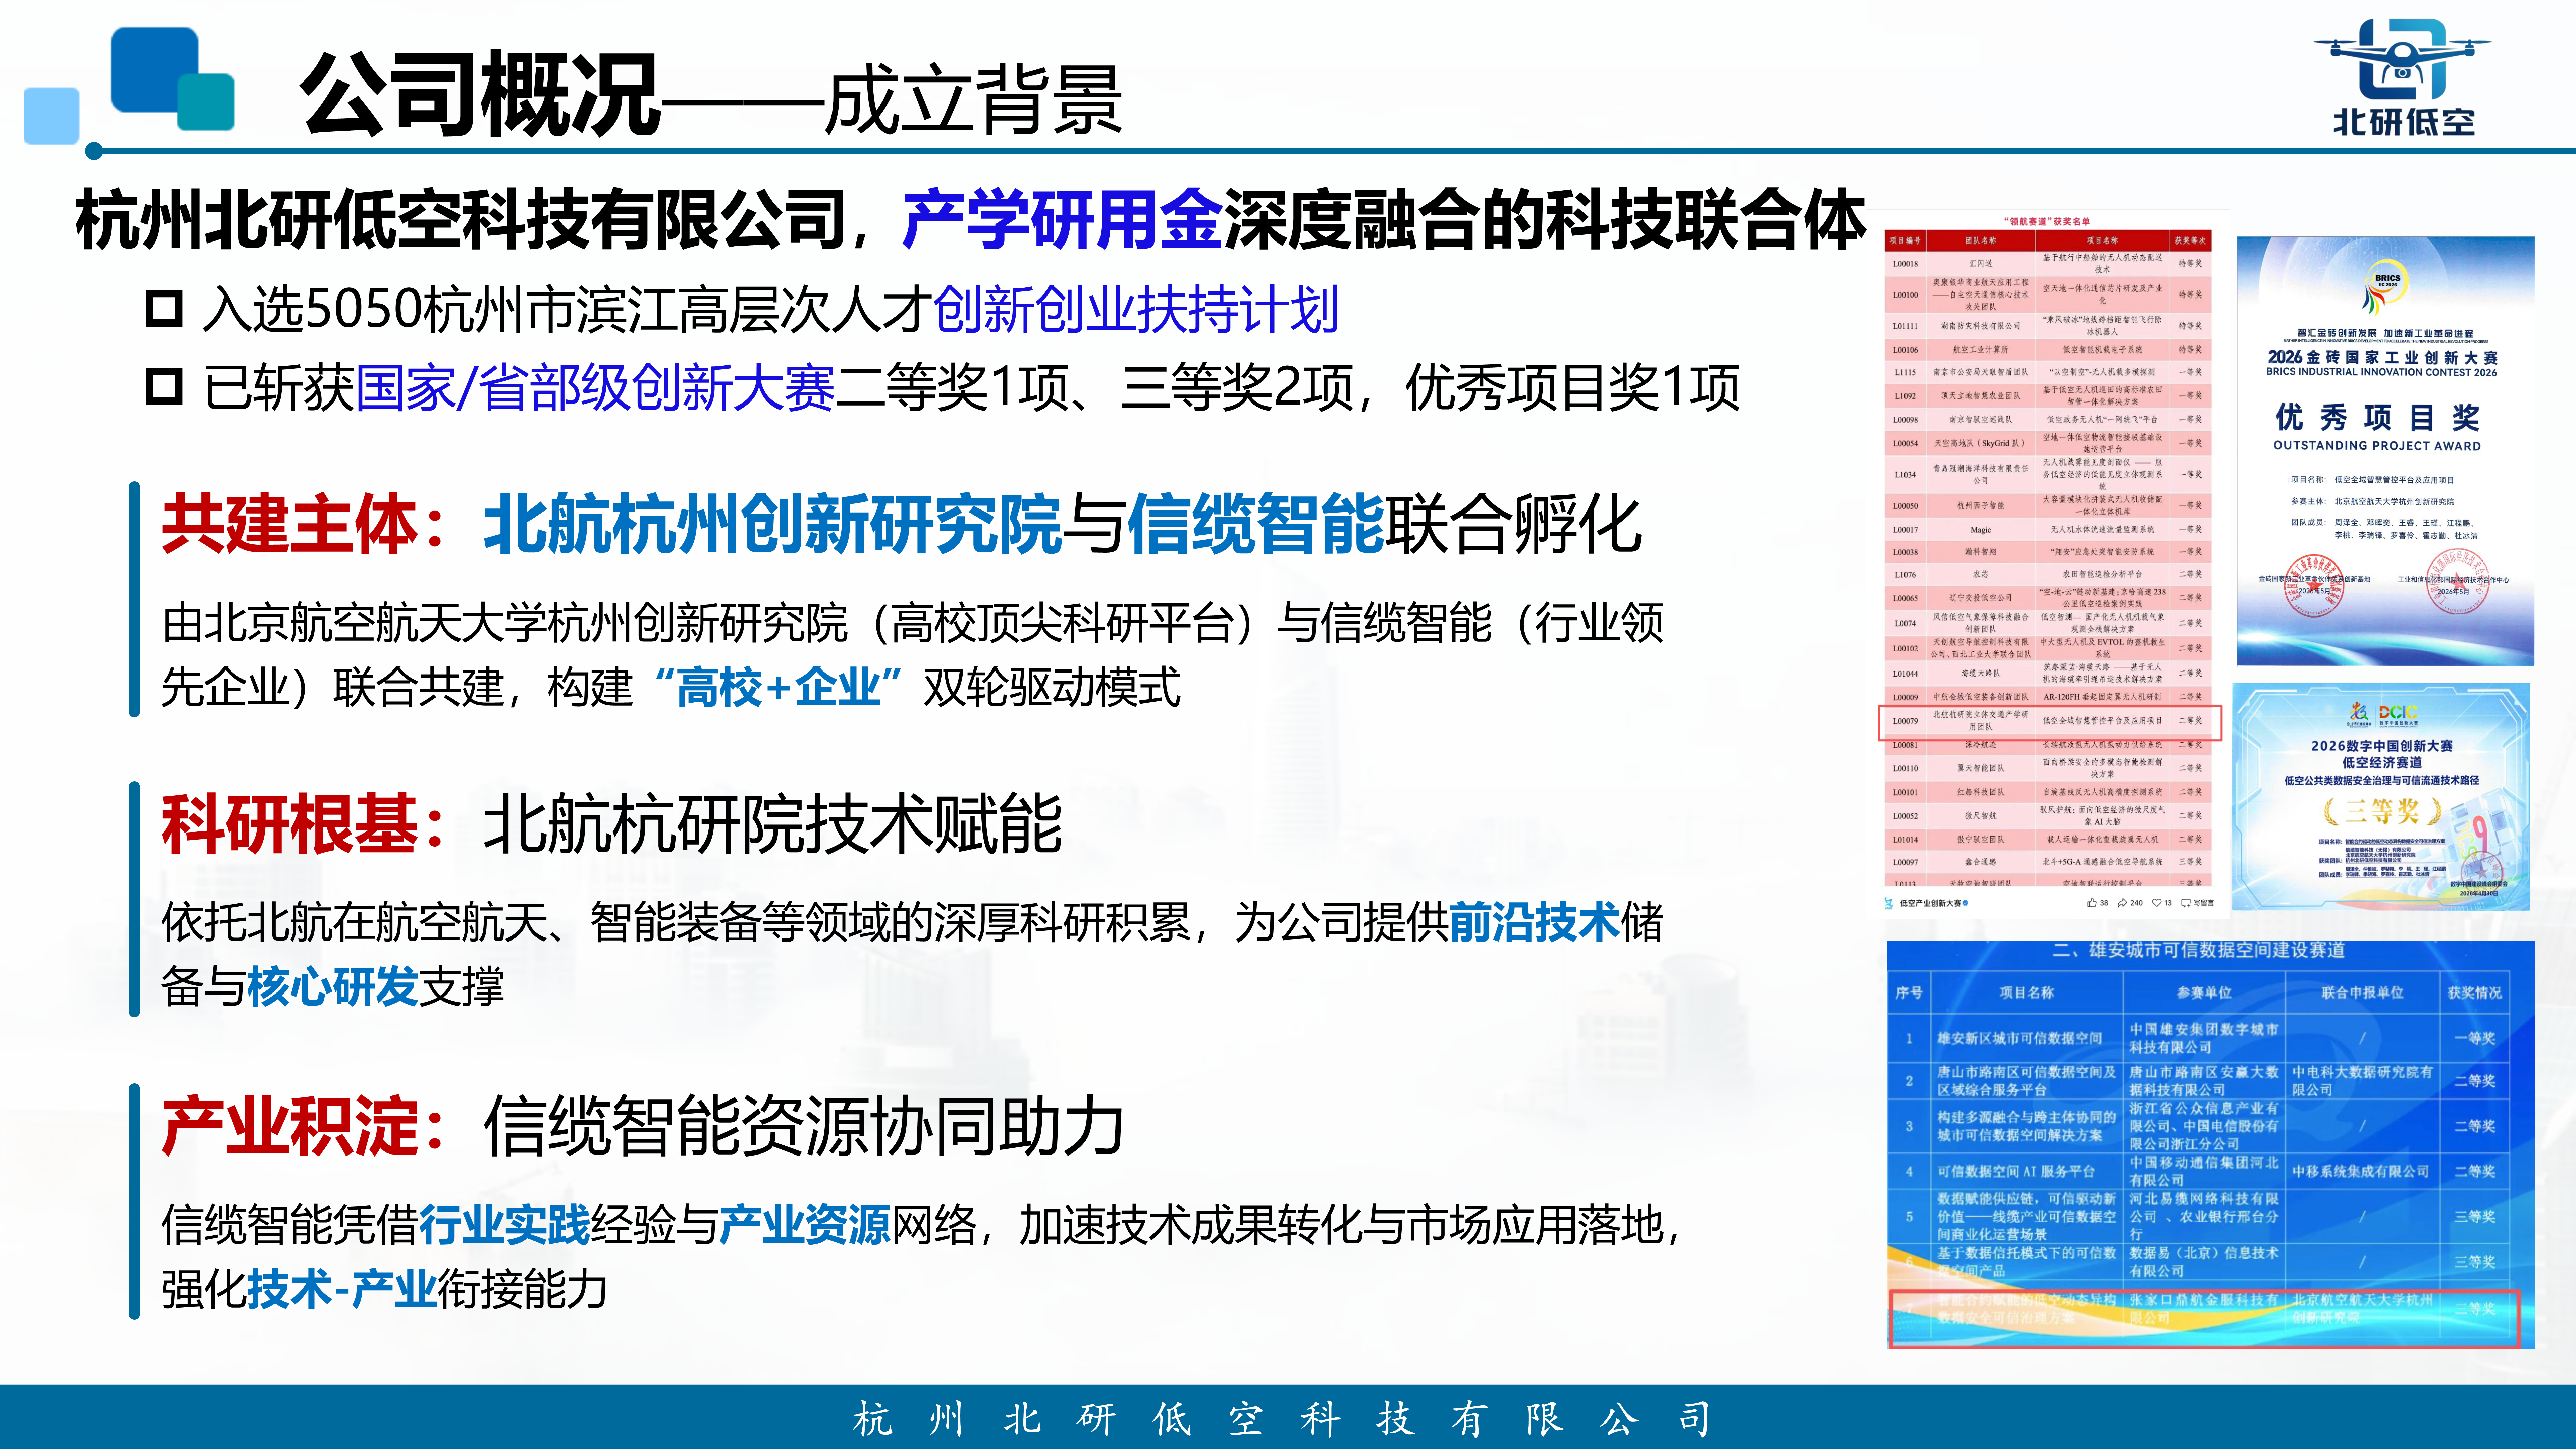Click the 联合申报单位 column header
Viewport: 2576px width, 1449px height.
[x=2362, y=992]
